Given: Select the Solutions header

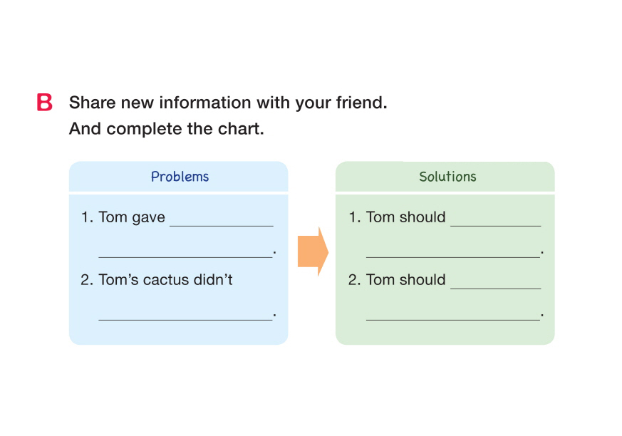Looking at the screenshot, I should tap(447, 177).
